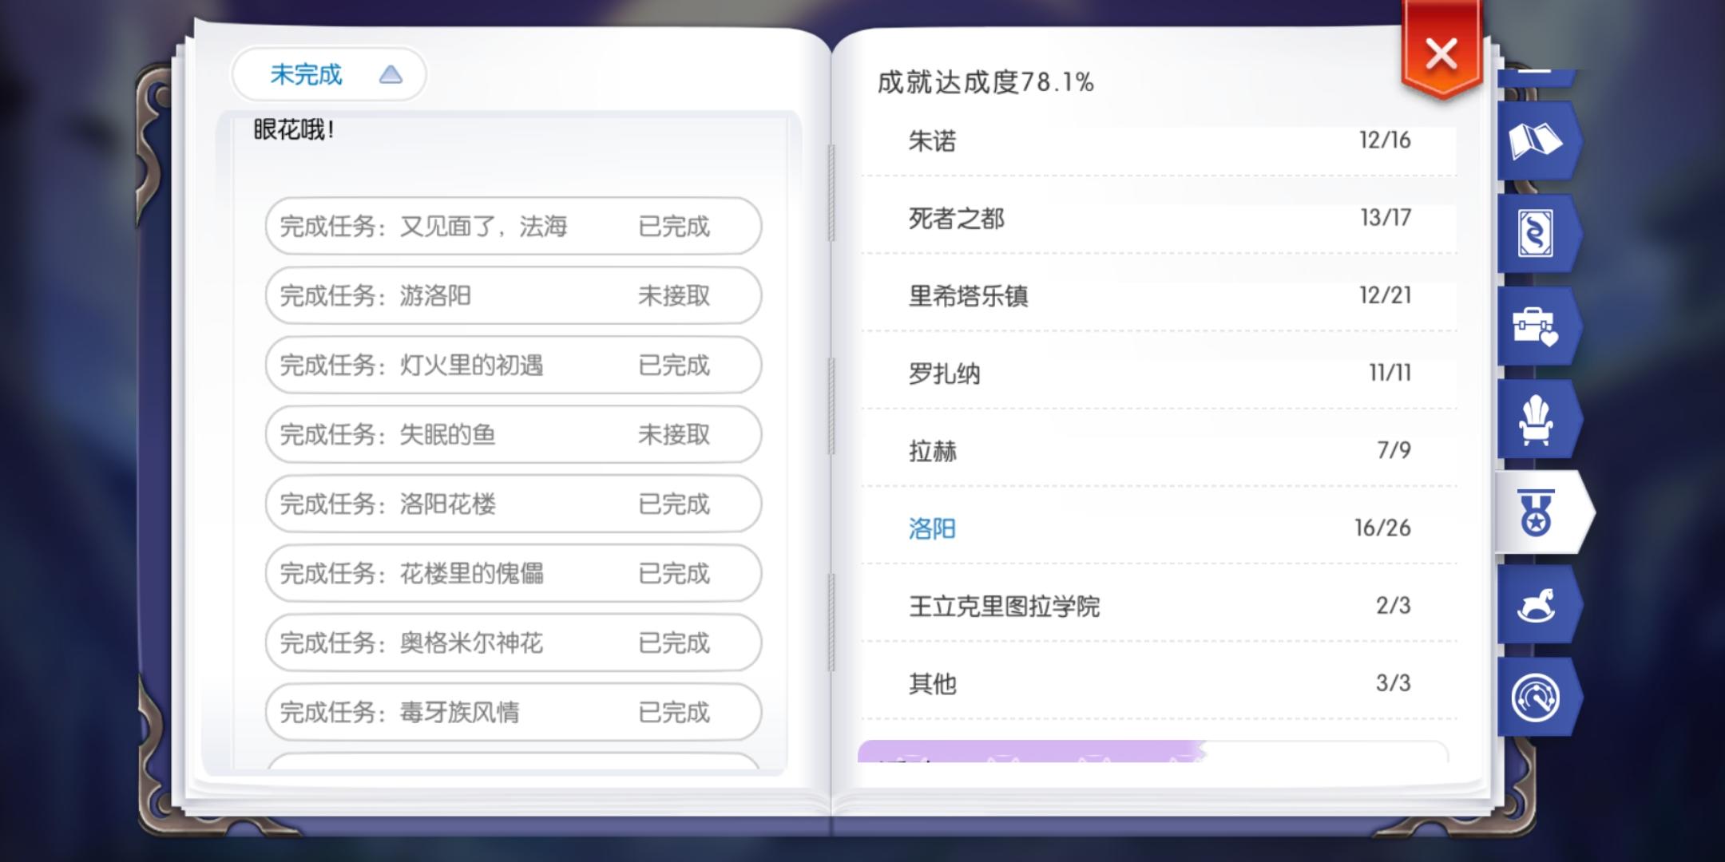Choose the 罗扎纳 category with 11/11
The image size is (1725, 862).
(1159, 373)
